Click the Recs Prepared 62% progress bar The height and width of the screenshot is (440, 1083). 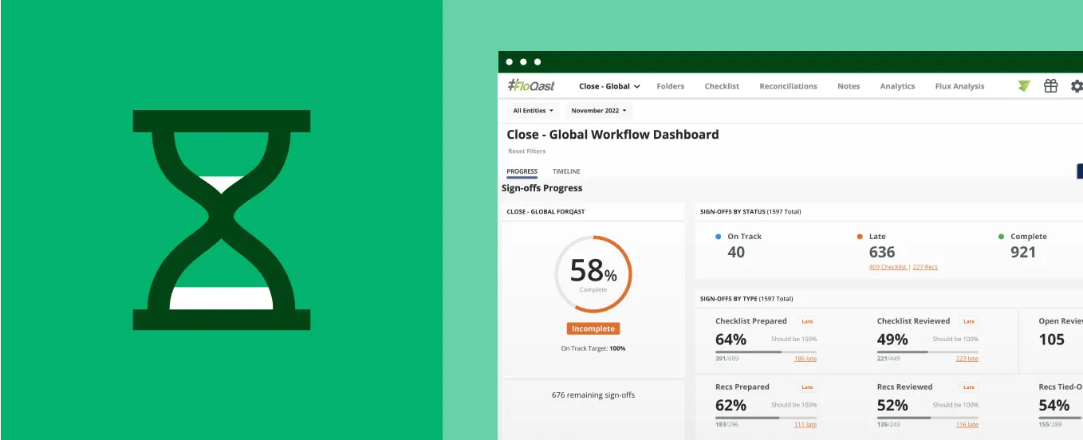(x=766, y=418)
